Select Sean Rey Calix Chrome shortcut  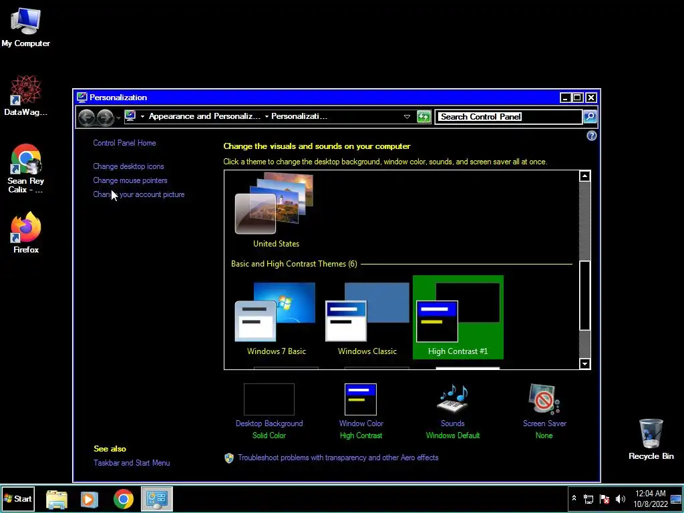point(25,168)
